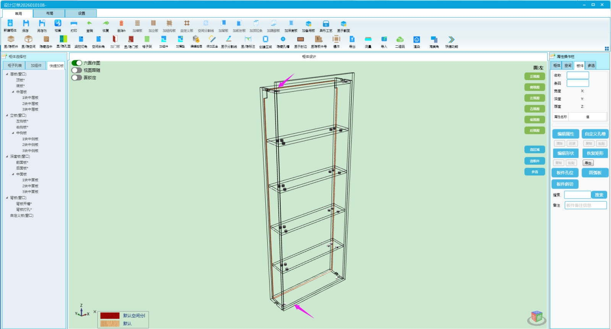Turn on the 面锁定 toggle
Screen dimensions: 611x329
(x=77, y=77)
